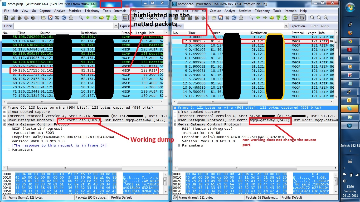Restart the capture in office.pcap window
The image size is (360, 202).
[33, 18]
